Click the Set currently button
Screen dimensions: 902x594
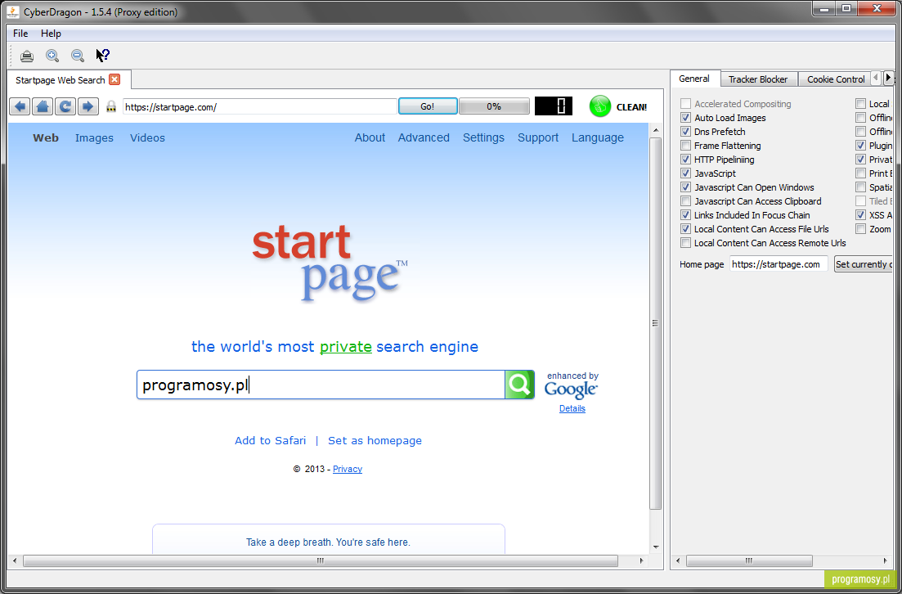tap(863, 264)
